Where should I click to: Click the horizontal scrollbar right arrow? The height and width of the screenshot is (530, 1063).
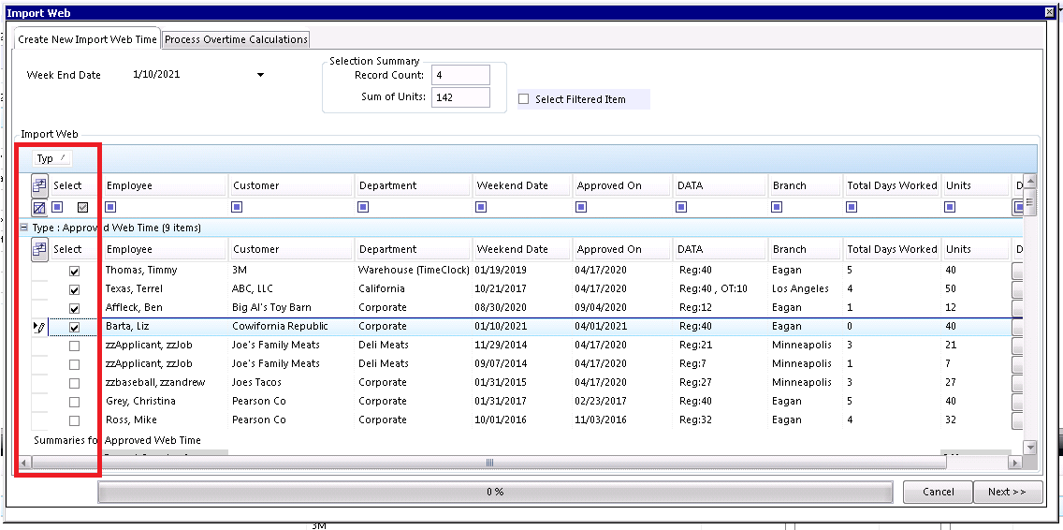pos(1015,463)
